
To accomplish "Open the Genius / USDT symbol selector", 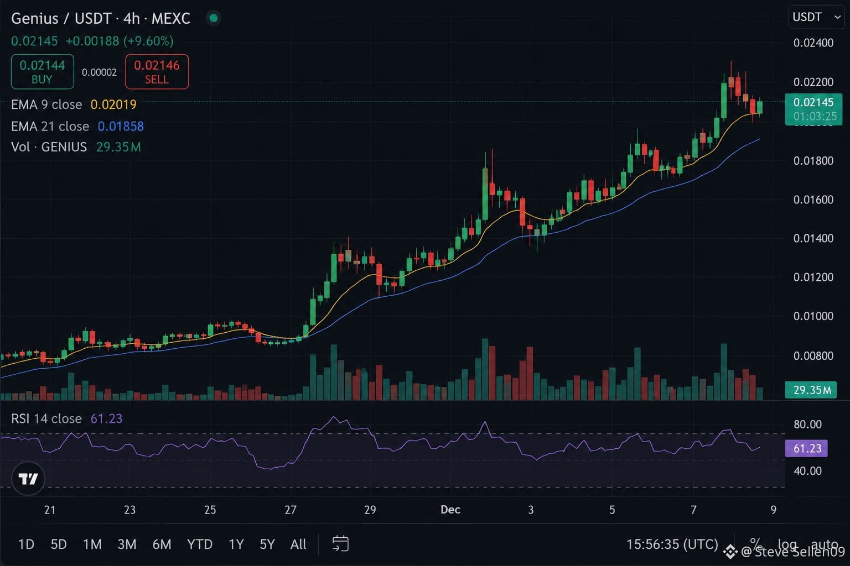I will click(62, 18).
